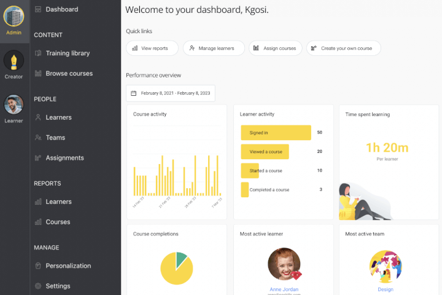Click the Most active learner card title
The height and width of the screenshot is (295, 442).
pos(262,234)
